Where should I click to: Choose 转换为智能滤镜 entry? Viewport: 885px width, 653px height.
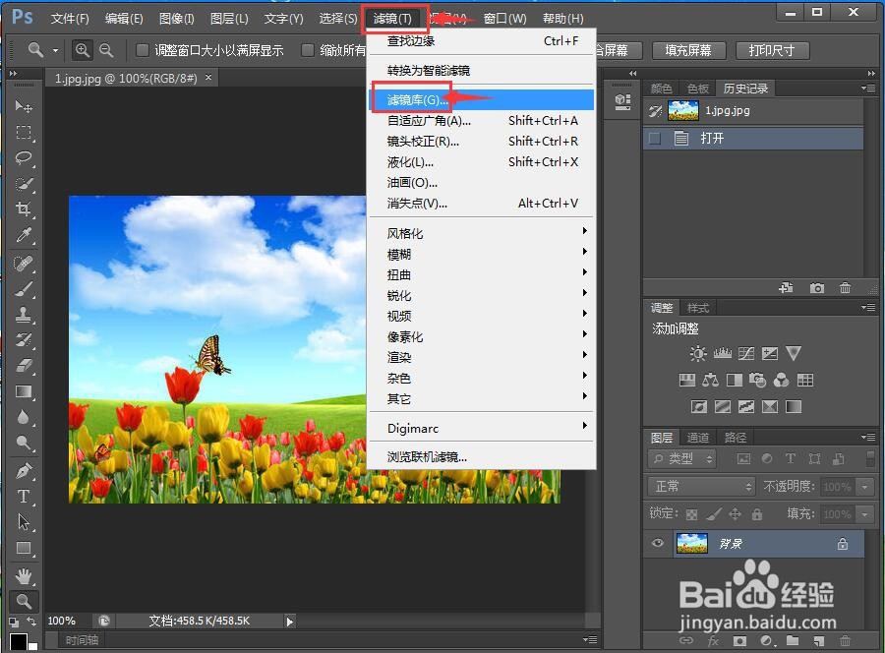pyautogui.click(x=482, y=70)
